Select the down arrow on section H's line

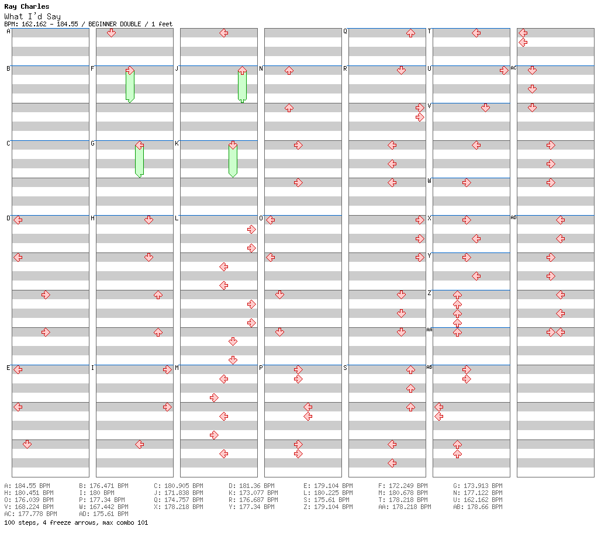pos(149,220)
